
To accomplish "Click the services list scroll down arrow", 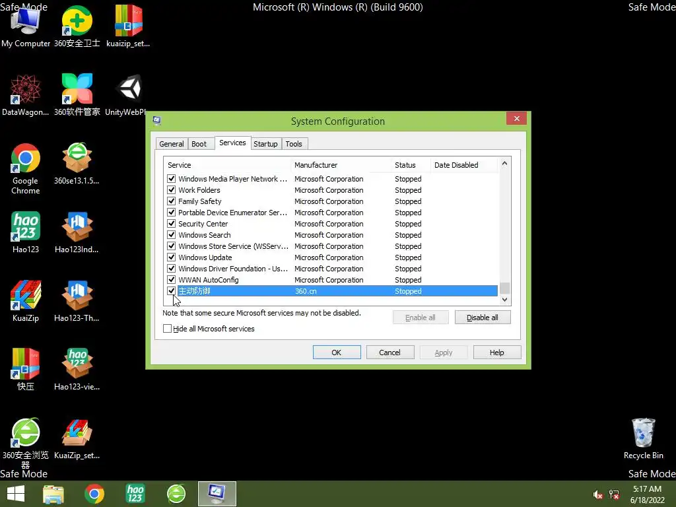I will pos(505,300).
